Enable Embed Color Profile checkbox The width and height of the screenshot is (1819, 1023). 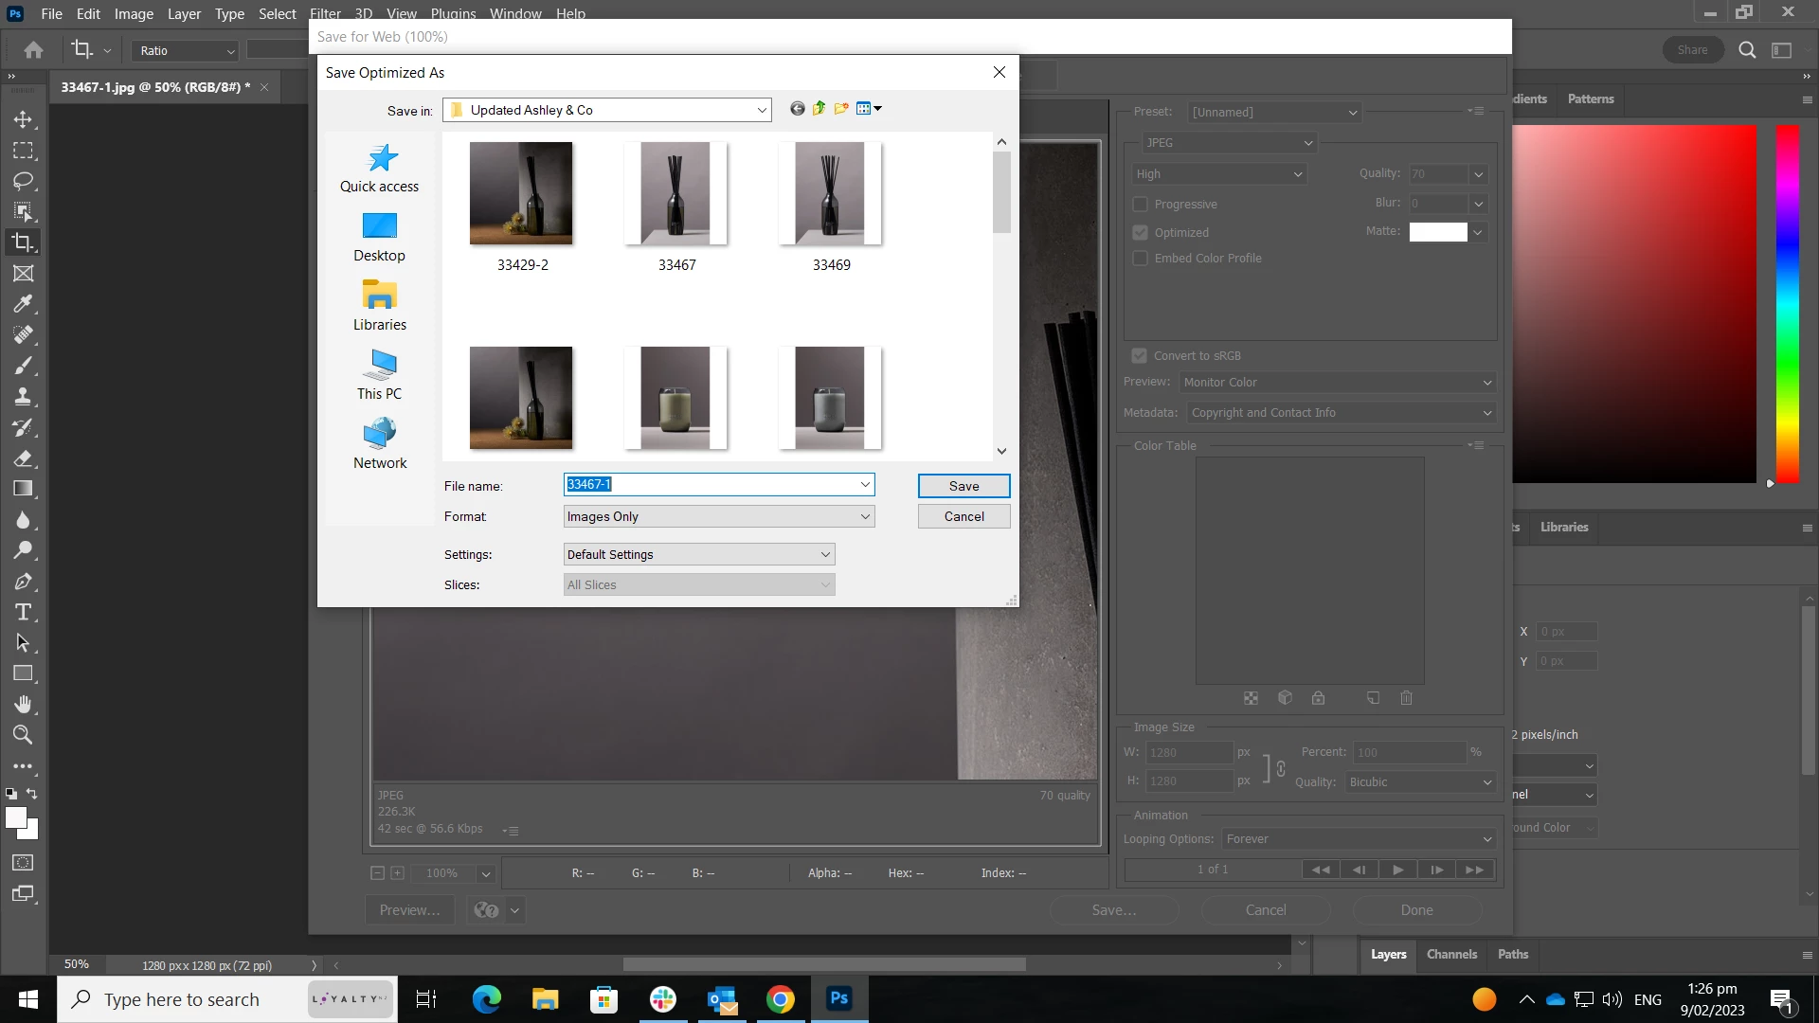pos(1141,259)
